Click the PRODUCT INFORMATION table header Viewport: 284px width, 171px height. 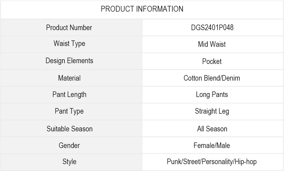click(142, 9)
